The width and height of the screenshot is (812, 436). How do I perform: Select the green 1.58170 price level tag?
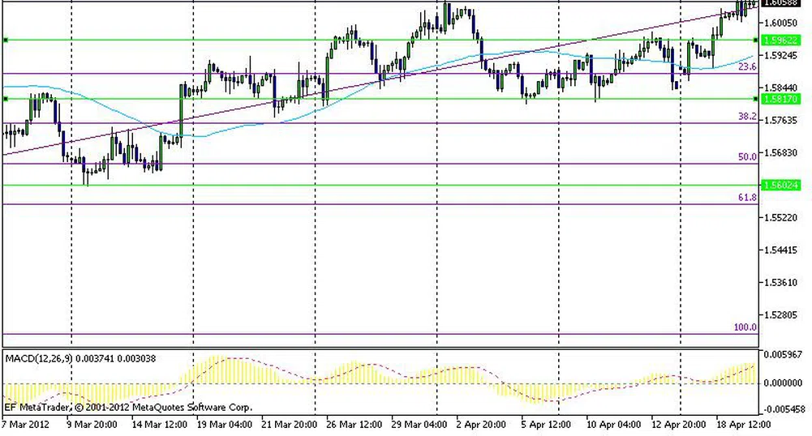(782, 99)
